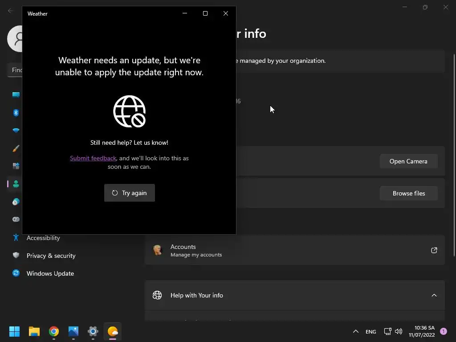The image size is (456, 342).
Task: Click the network tray icon
Action: [388, 331]
